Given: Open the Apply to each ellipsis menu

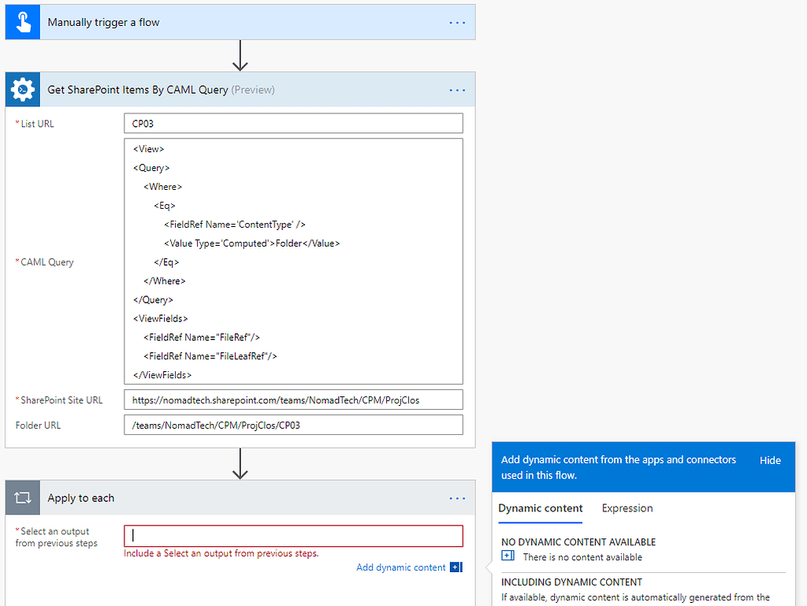Looking at the screenshot, I should tap(457, 499).
